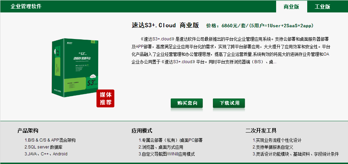Click 2.浏览器、桌面方式应用 item
Viewport: 348px width, 164px height.
[x=161, y=147]
